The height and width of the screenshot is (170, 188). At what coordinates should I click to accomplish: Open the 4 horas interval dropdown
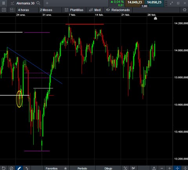tap(27, 10)
